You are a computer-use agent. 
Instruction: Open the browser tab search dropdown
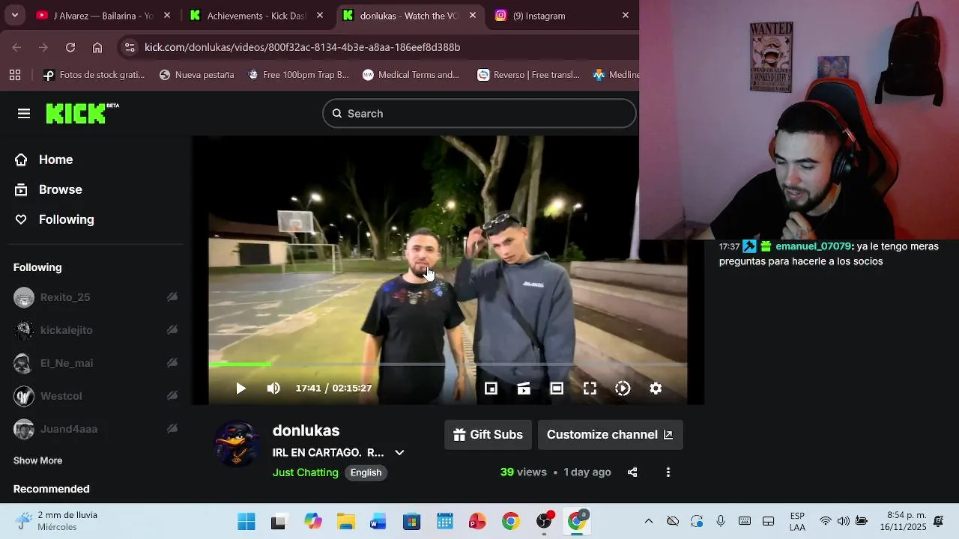(x=14, y=15)
